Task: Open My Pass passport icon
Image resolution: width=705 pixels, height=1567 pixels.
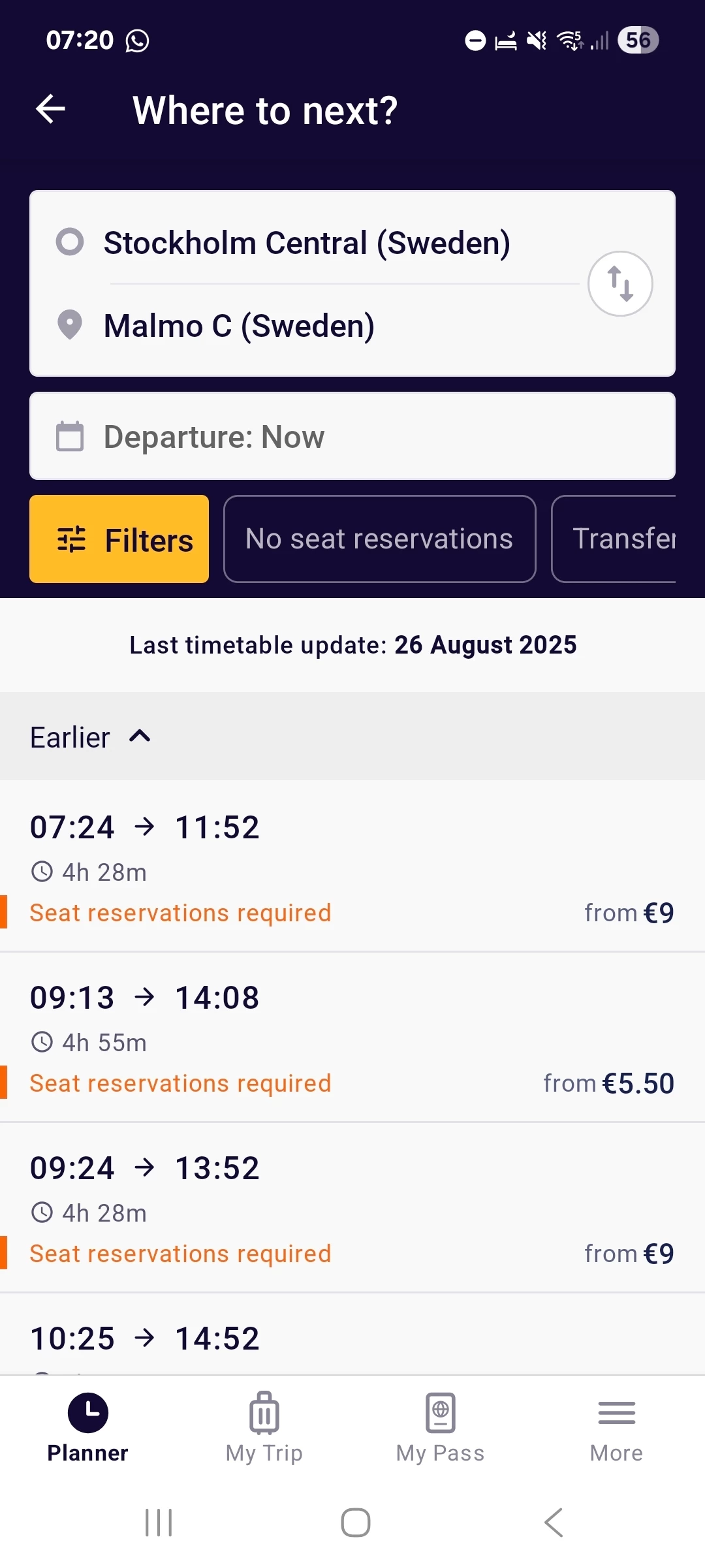Action: [440, 1413]
